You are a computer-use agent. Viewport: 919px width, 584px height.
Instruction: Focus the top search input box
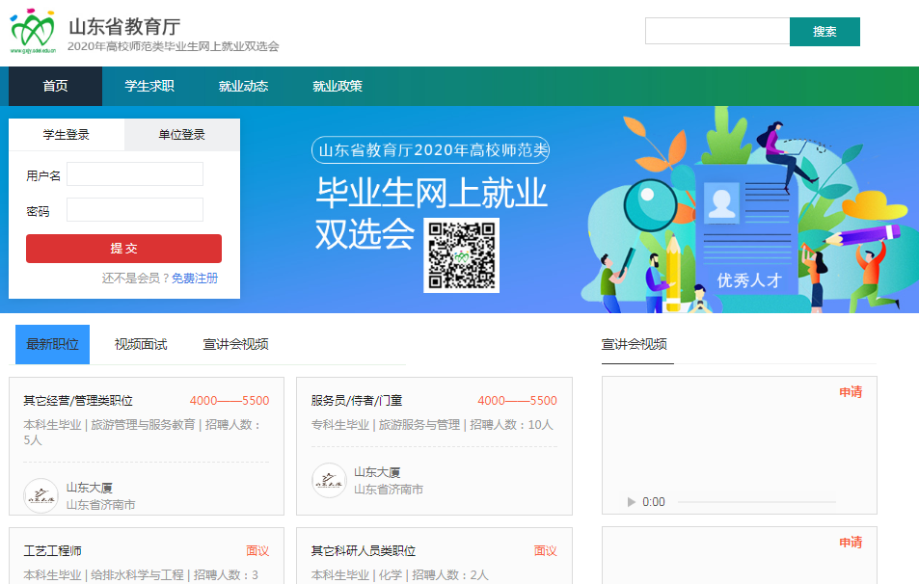point(716,32)
